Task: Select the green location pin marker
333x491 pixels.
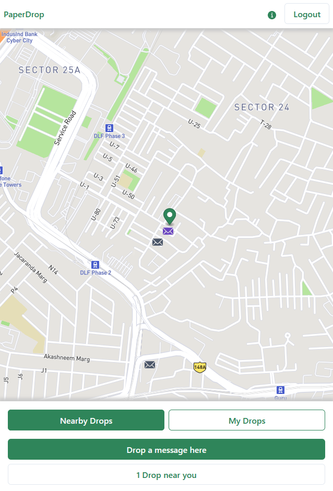Action: pos(170,217)
